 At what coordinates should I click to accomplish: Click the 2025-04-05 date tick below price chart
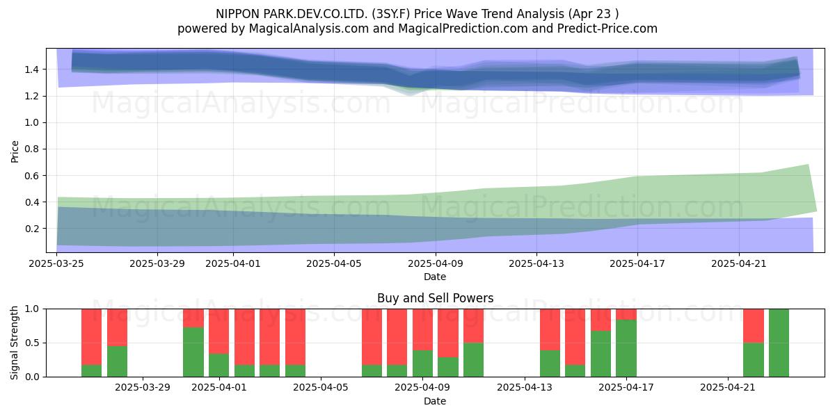[334, 263]
